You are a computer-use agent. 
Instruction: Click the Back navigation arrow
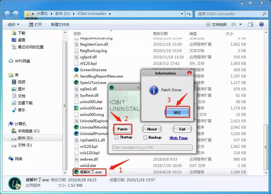(x=7, y=14)
